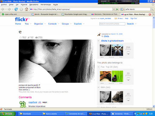Open the Prints and more icon
This screenshot has height=116, width=155.
point(36,37)
